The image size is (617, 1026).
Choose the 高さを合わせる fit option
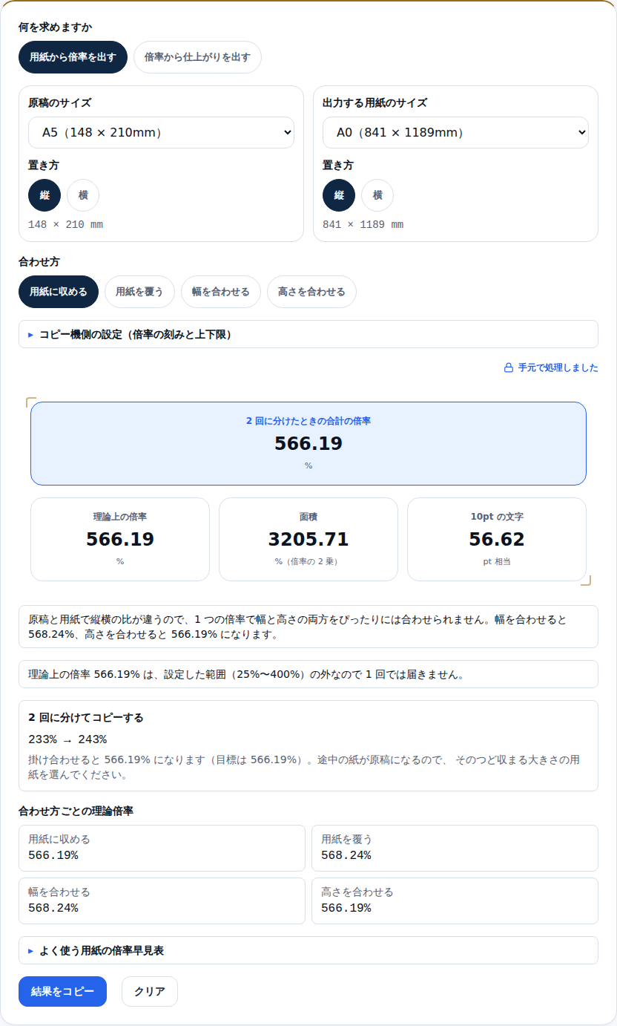311,292
